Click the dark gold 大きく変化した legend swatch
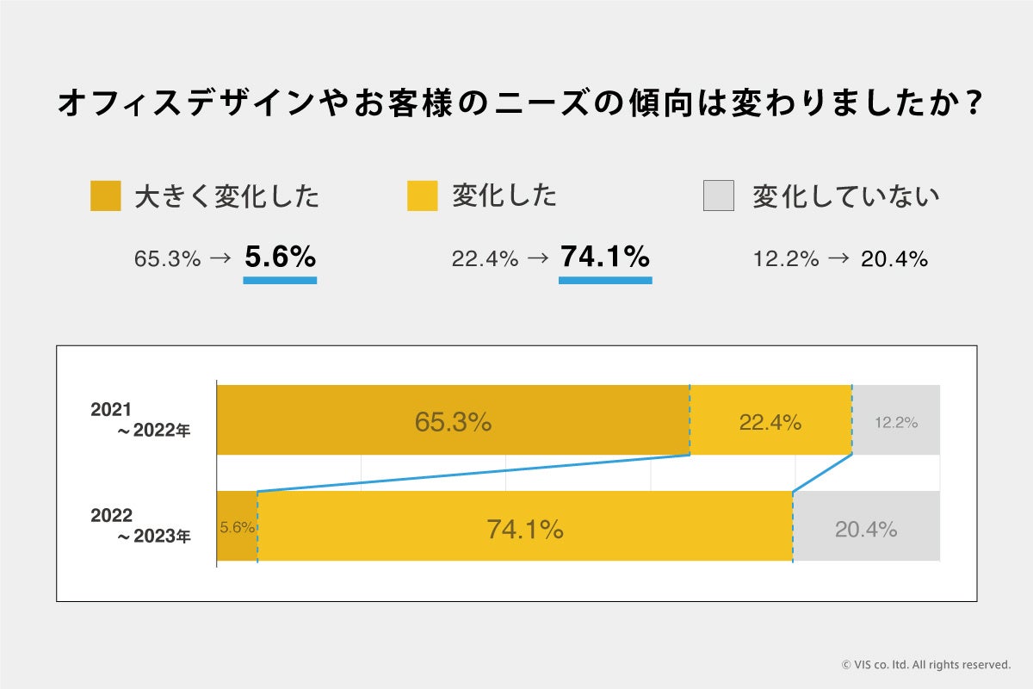This screenshot has height=689, width=1033. pos(105,196)
